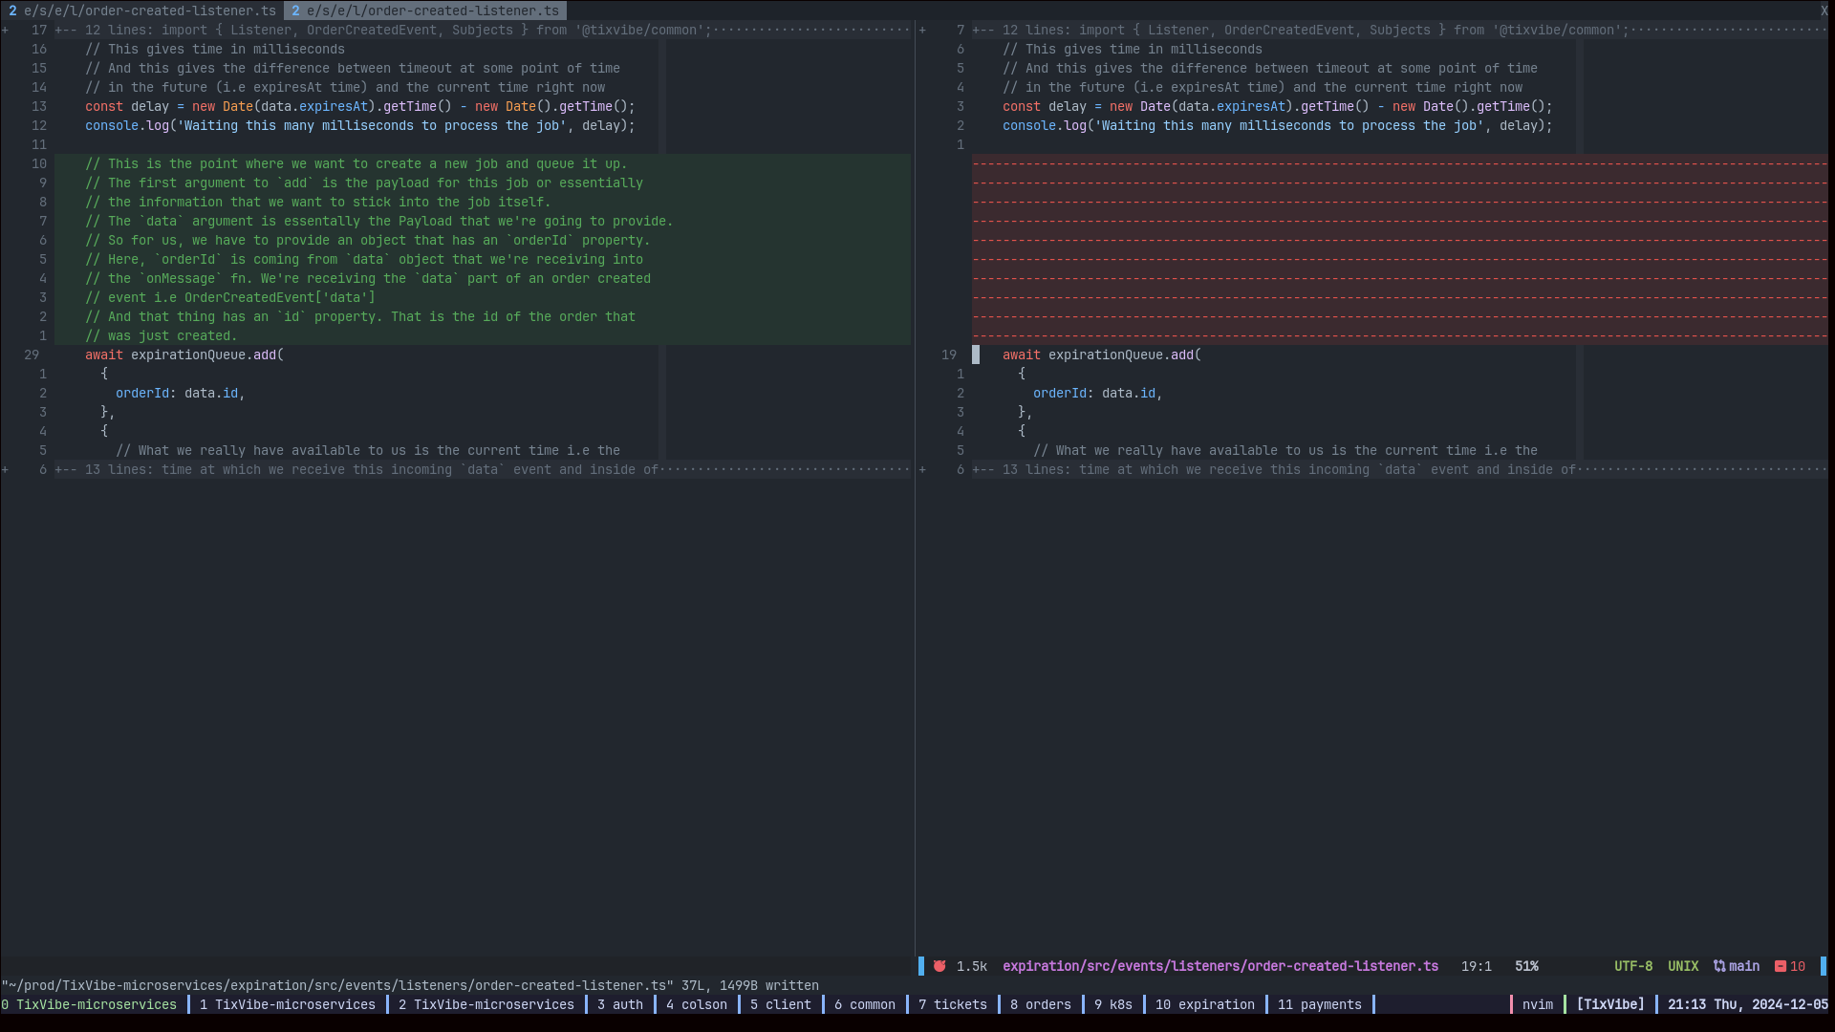Click the 51% scroll position indicator
The image size is (1835, 1032).
point(1526,966)
